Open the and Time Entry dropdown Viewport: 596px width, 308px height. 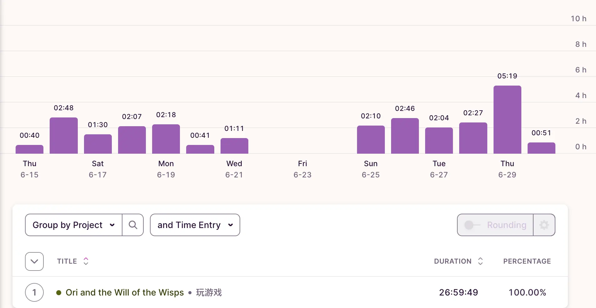pos(195,225)
